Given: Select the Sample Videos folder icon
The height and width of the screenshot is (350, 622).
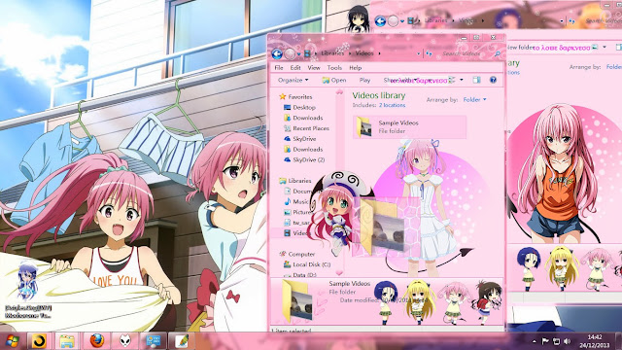Looking at the screenshot, I should tap(364, 127).
